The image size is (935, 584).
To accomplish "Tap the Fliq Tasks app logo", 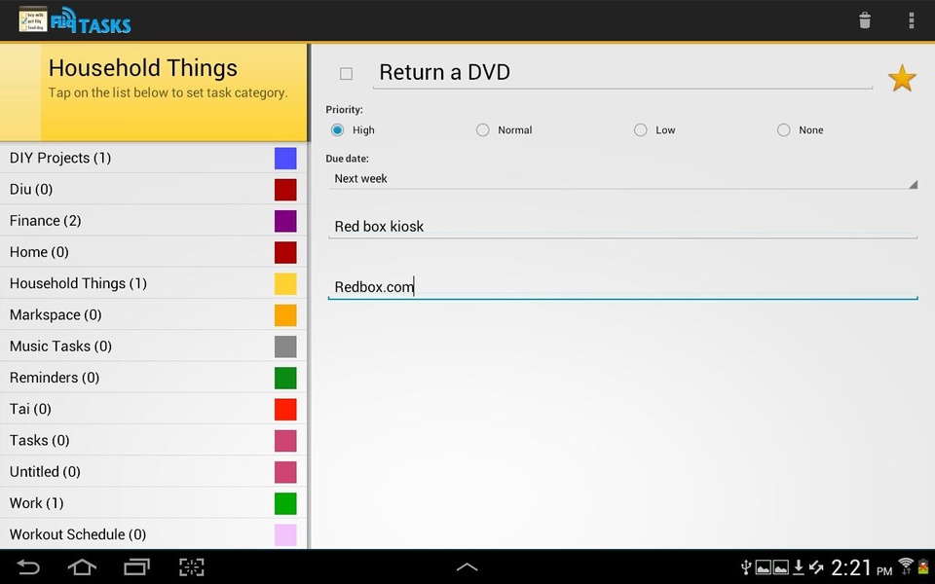I will click(x=75, y=20).
